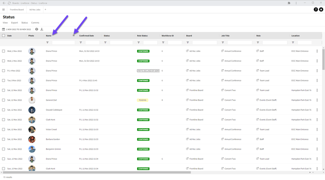Open the Role Status filter operator
The width and height of the screenshot is (325, 180).
click(x=138, y=43)
